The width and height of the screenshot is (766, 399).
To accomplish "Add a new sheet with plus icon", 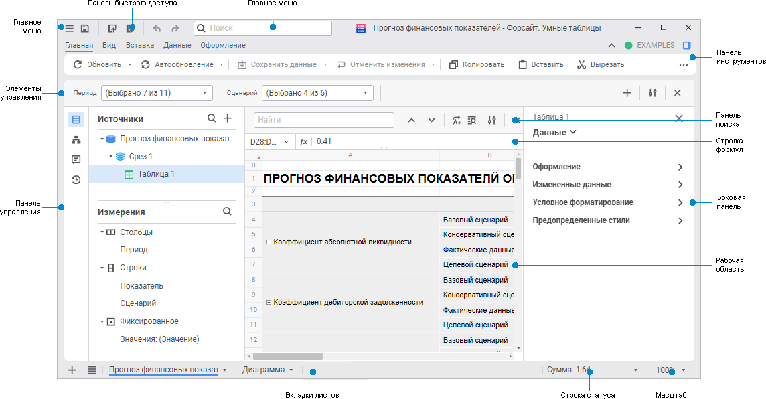I will 72,370.
